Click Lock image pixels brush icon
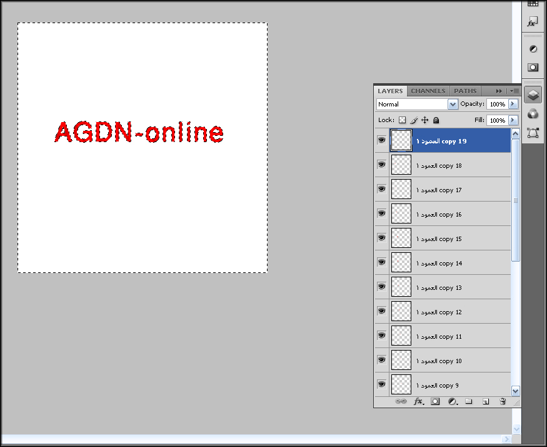Image resolution: width=547 pixels, height=447 pixels. 414,120
